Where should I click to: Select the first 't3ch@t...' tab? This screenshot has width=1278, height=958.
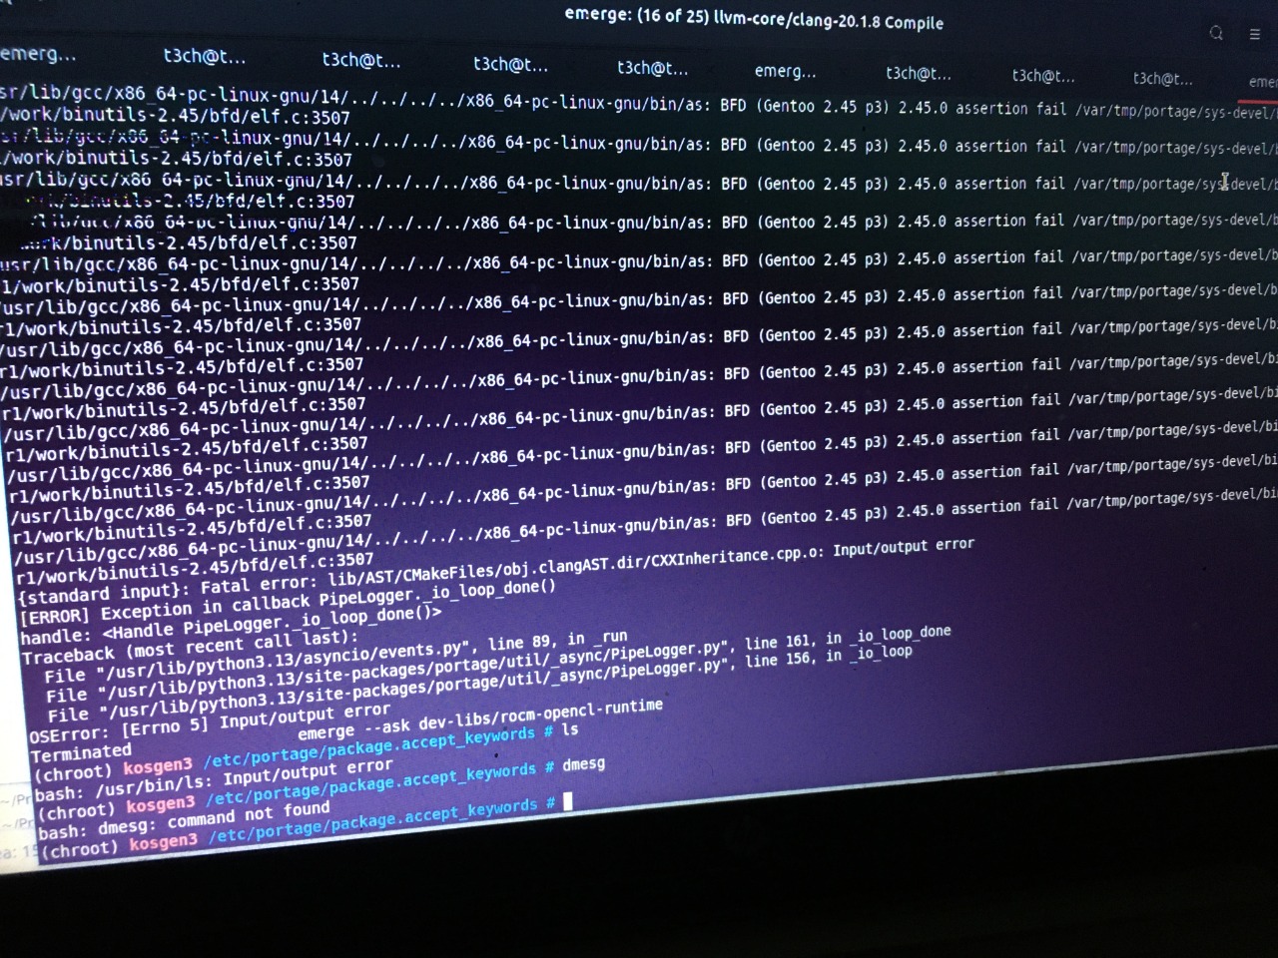click(x=204, y=57)
